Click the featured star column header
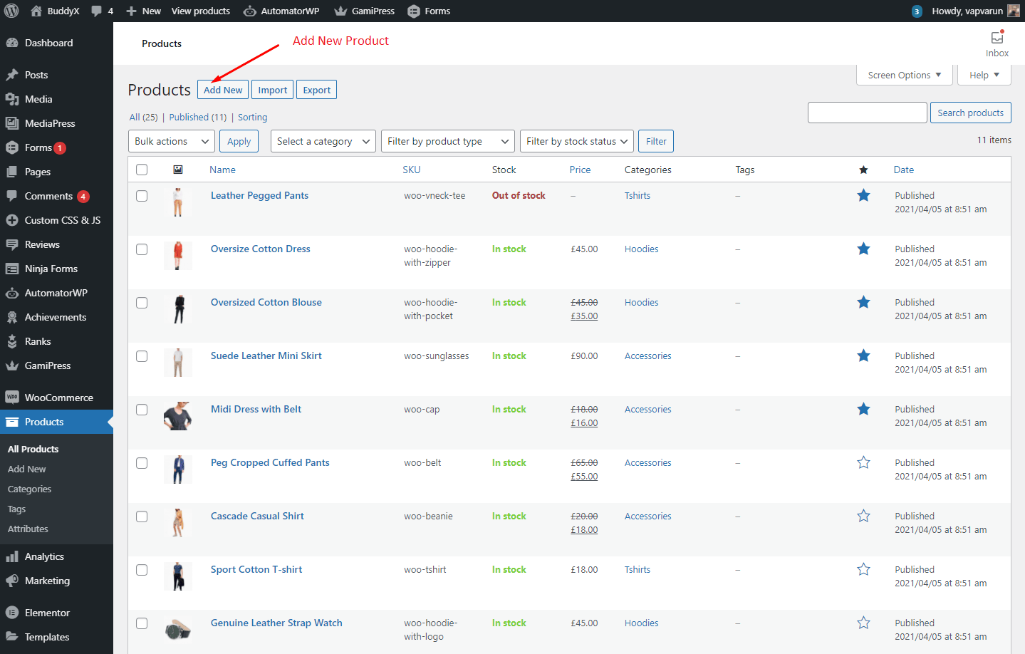1025x654 pixels. (x=863, y=170)
